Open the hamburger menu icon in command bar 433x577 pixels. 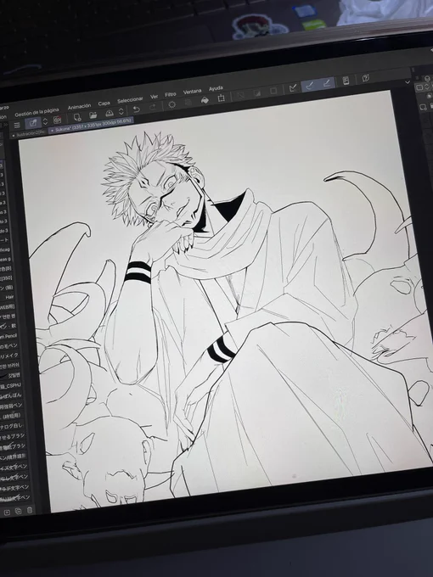pos(17,125)
